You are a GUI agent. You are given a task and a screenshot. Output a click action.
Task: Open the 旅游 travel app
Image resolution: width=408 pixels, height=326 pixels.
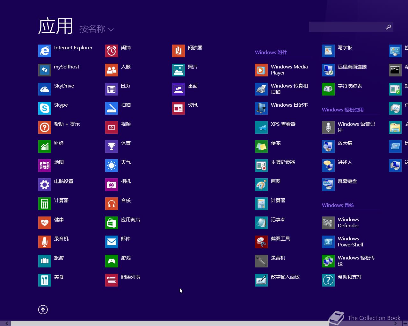pyautogui.click(x=45, y=261)
